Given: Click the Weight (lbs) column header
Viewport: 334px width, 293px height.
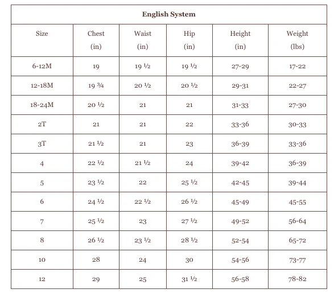Looking at the screenshot, I should click(x=298, y=40).
